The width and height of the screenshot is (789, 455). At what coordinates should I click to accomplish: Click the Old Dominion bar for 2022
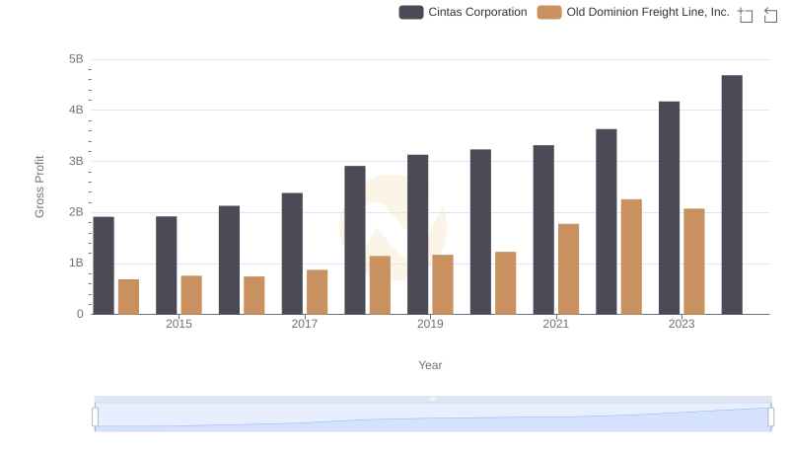[x=631, y=257]
